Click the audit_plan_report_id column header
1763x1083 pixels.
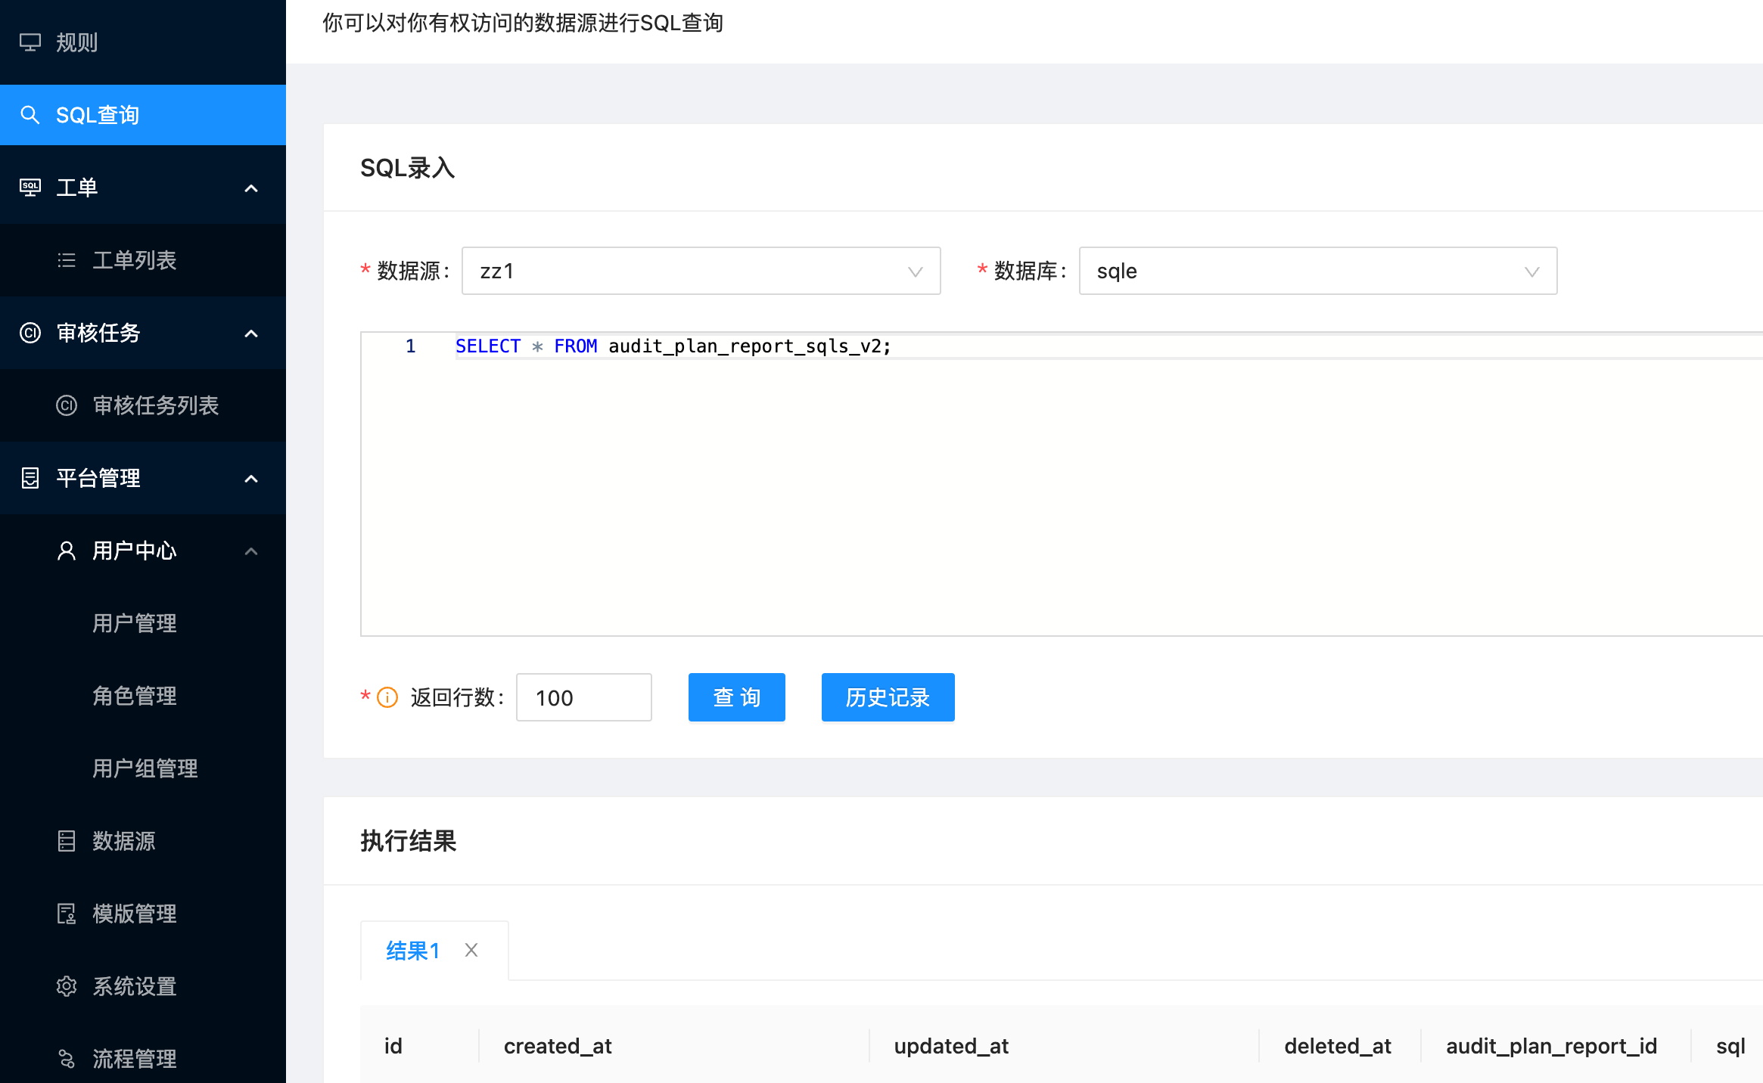(1552, 1046)
